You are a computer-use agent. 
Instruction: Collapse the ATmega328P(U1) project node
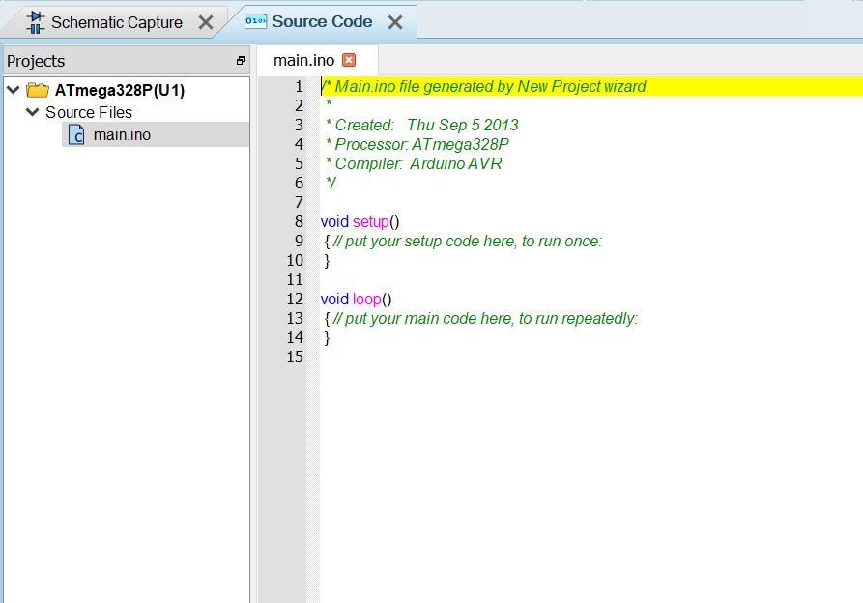click(x=13, y=90)
